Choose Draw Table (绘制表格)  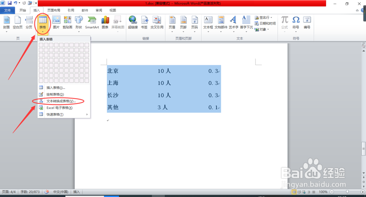click(64, 94)
